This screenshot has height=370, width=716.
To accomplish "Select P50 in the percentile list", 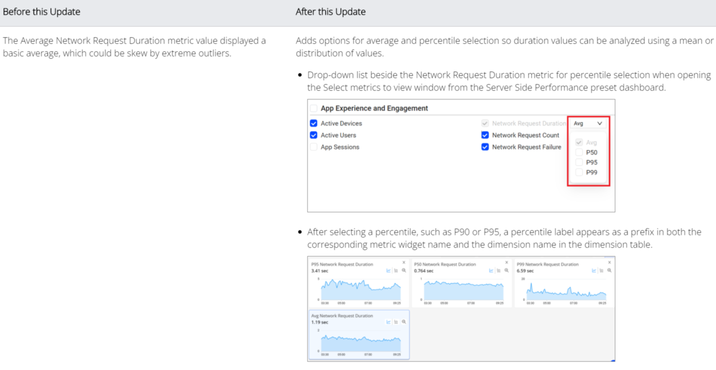I will pyautogui.click(x=579, y=153).
